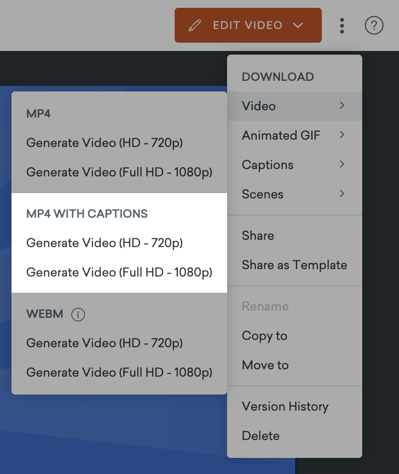Click the MP4 WITH CAPTIONS heading
399x474 pixels.
[x=87, y=214]
